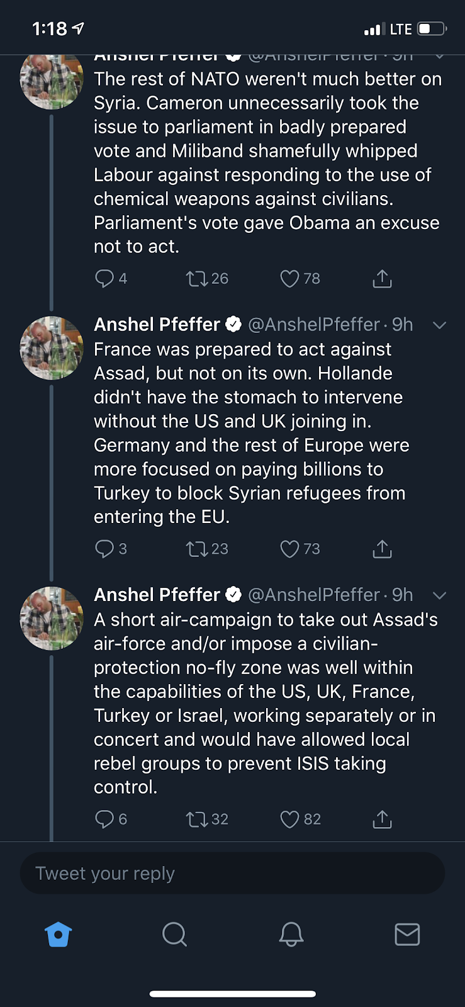The height and width of the screenshot is (1007, 465).
Task: Go to the Home tab
Action: 59,935
